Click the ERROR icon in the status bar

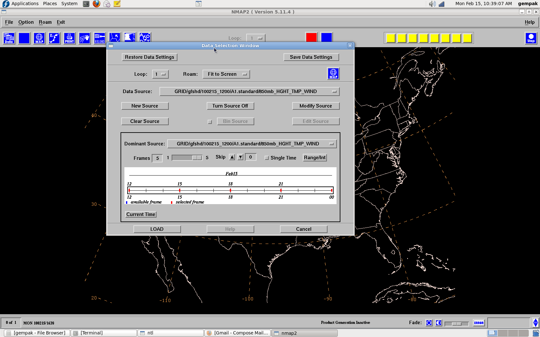tap(479, 323)
